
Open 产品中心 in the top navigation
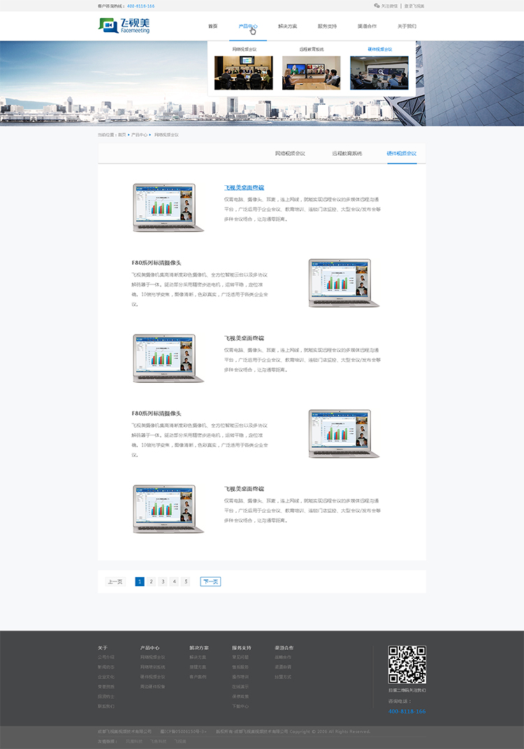pos(248,26)
